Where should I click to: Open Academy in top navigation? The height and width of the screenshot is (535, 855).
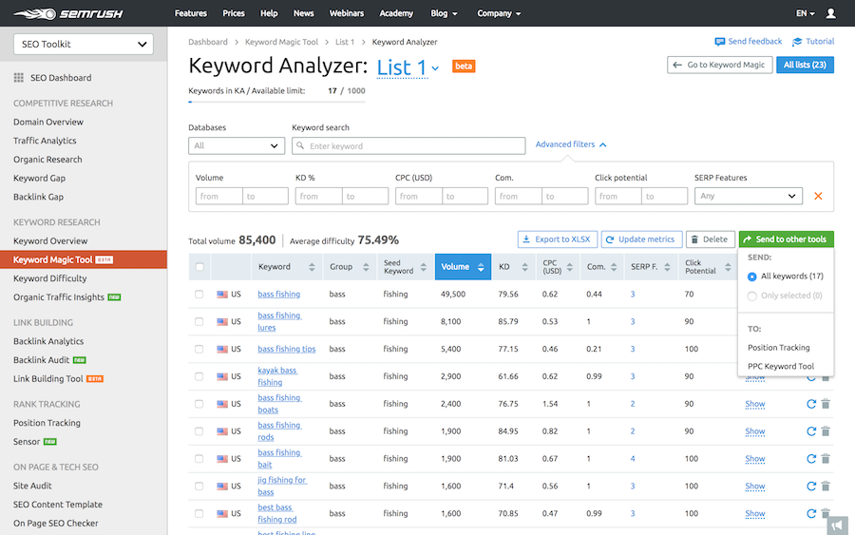(x=396, y=13)
